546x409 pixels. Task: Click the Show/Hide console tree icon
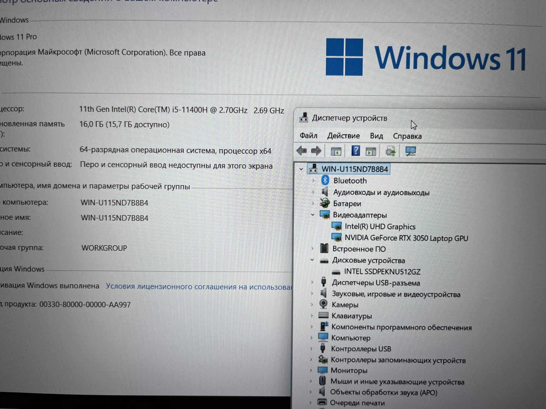[336, 151]
